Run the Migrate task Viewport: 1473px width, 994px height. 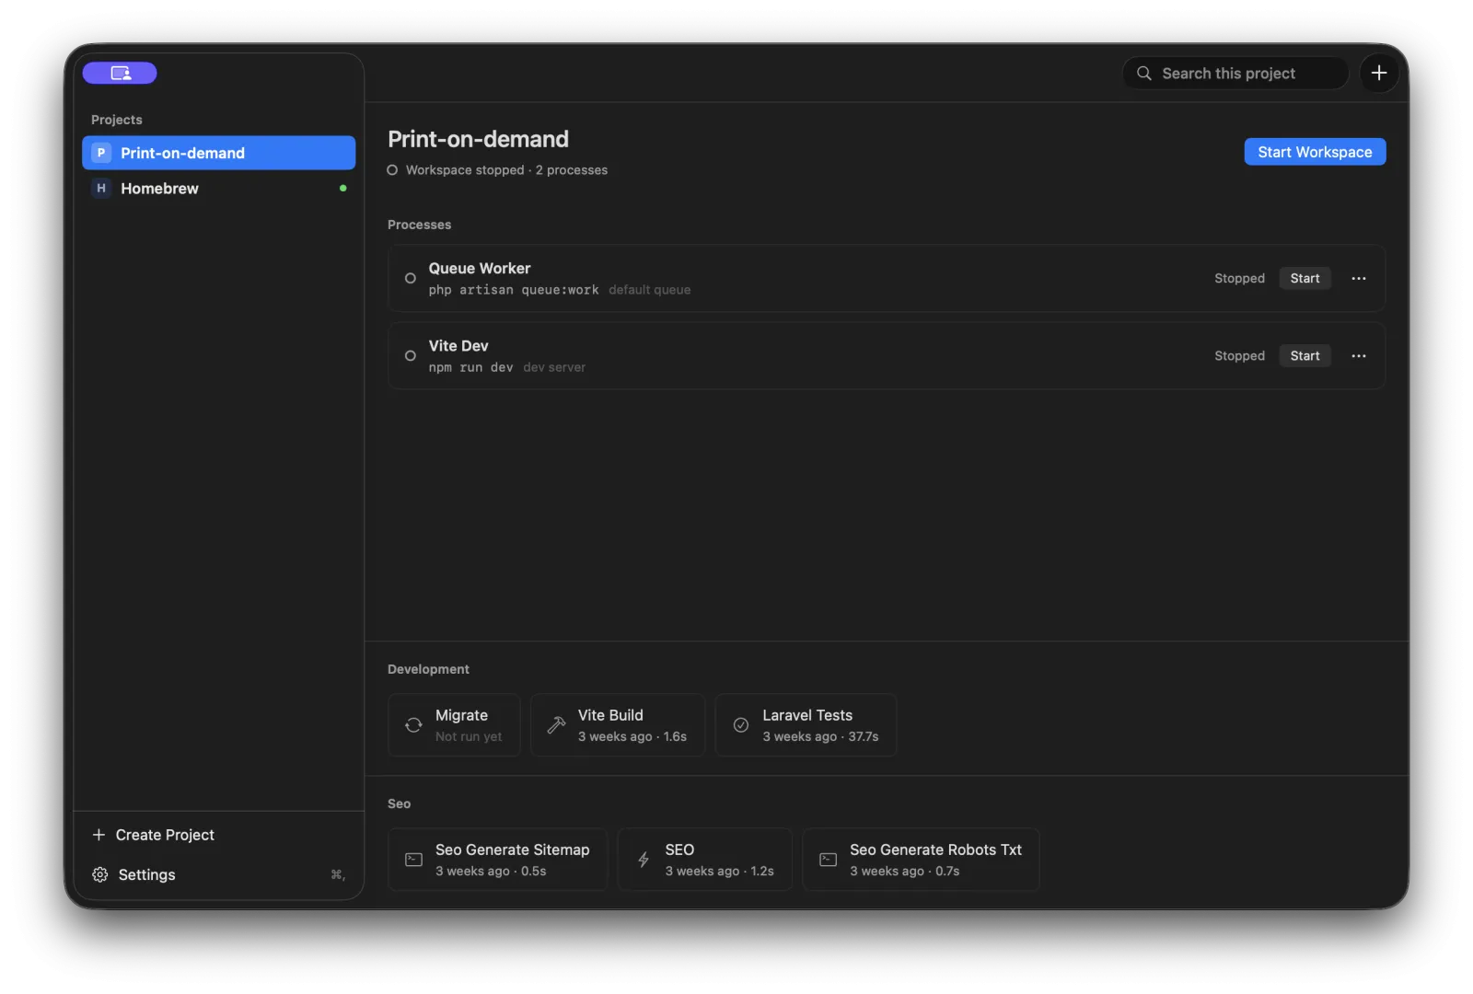pyautogui.click(x=454, y=725)
